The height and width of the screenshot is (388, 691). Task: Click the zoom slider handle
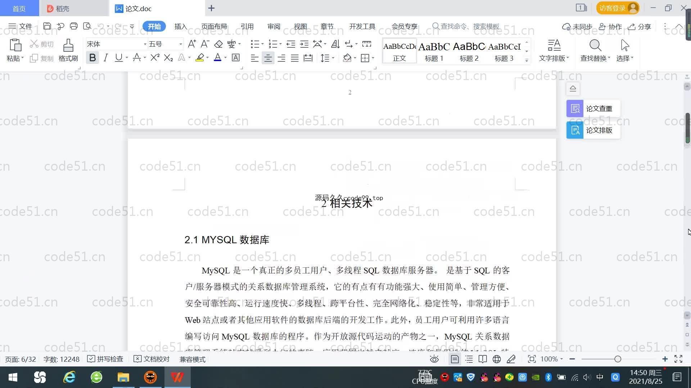tap(618, 359)
